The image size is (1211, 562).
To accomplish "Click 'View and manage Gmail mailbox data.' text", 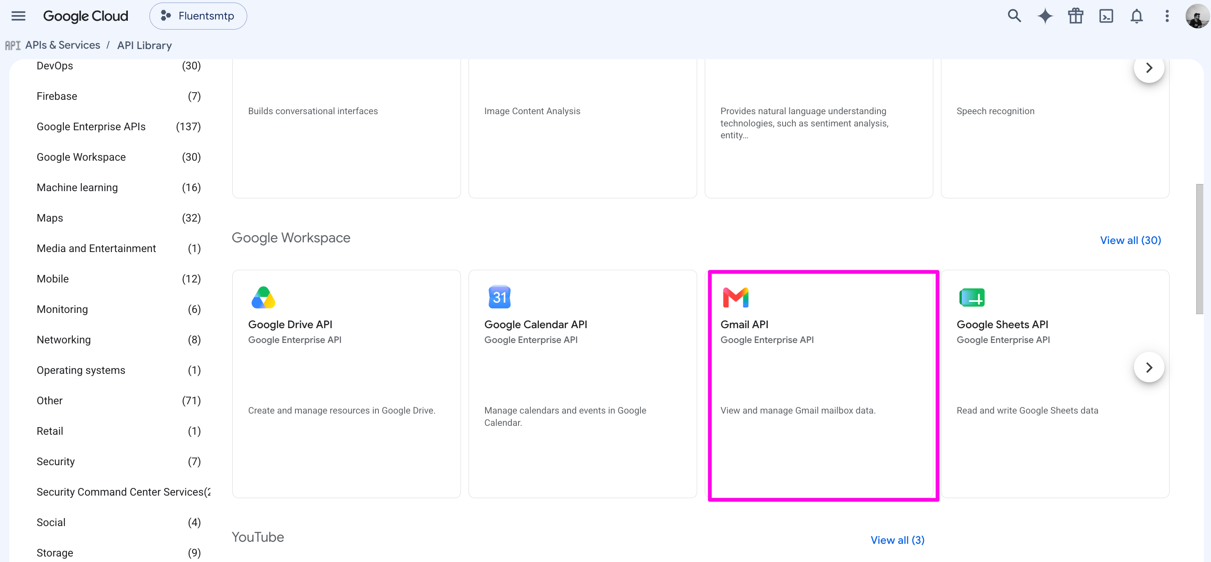I will click(x=798, y=410).
